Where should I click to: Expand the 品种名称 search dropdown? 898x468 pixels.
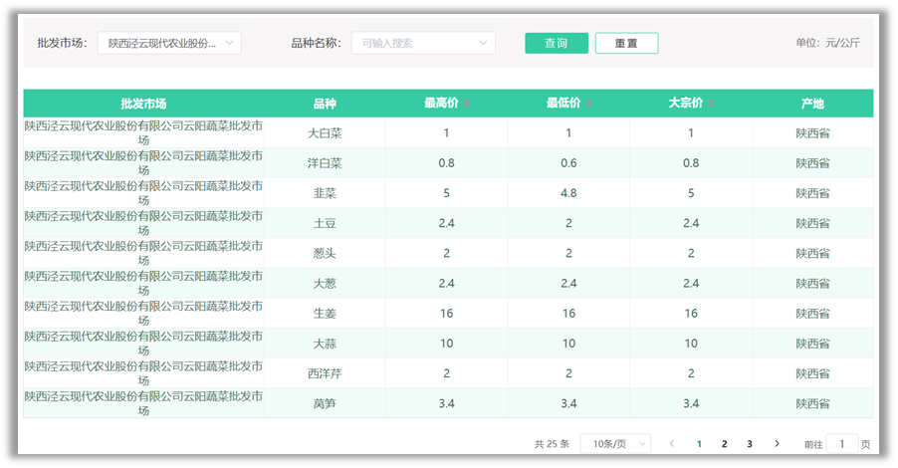(x=423, y=43)
